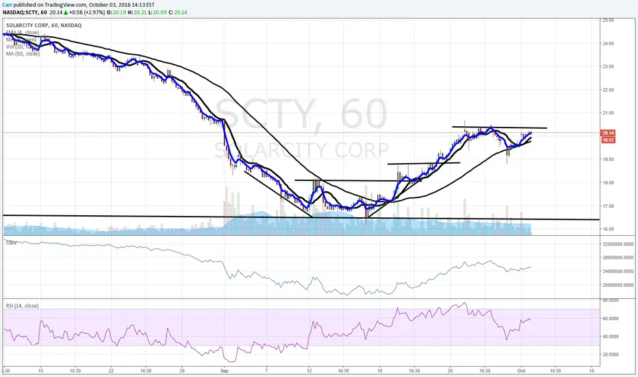Click the "+0.58 (+2.97%)" change value
Viewport: 638px width, 377px height.
87,12
